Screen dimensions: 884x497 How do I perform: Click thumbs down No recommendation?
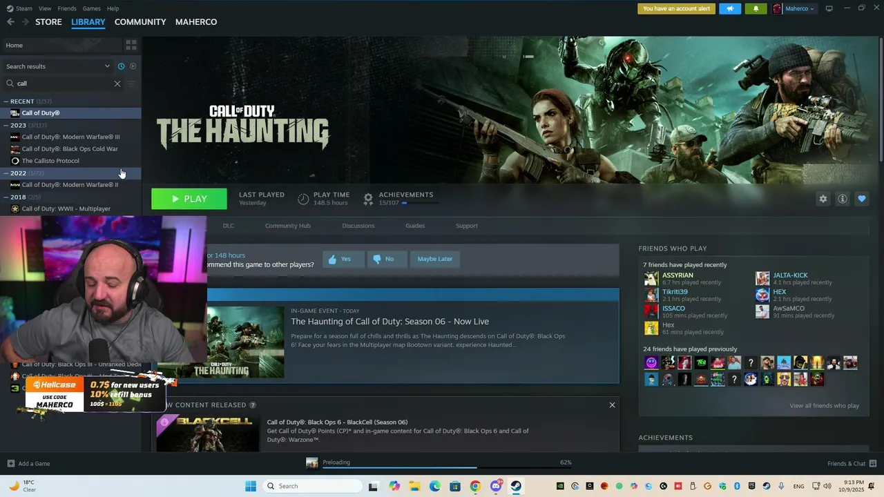387,259
